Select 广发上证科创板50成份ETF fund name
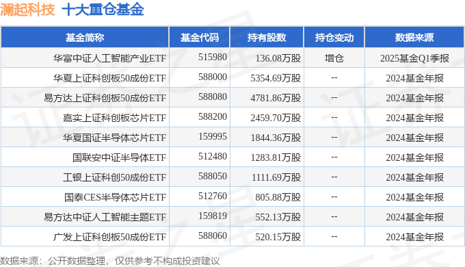This screenshot has height=267, width=465. tap(109, 237)
